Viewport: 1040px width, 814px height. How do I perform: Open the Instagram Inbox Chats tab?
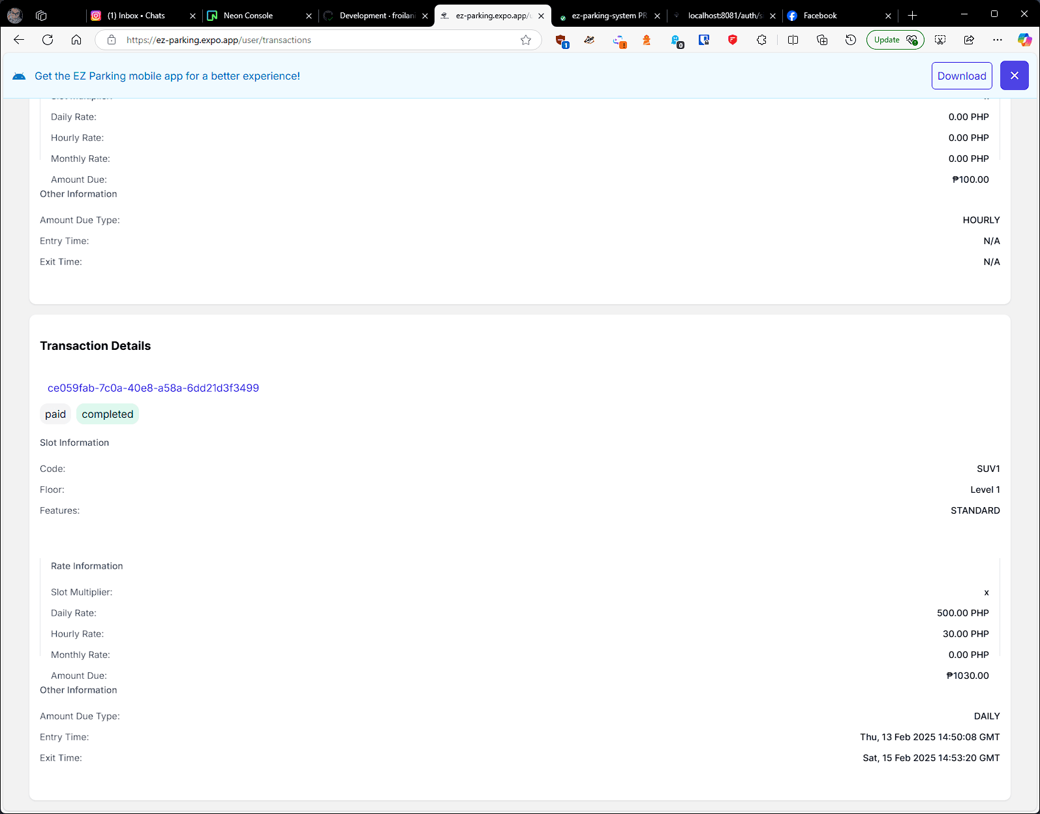[x=137, y=15]
